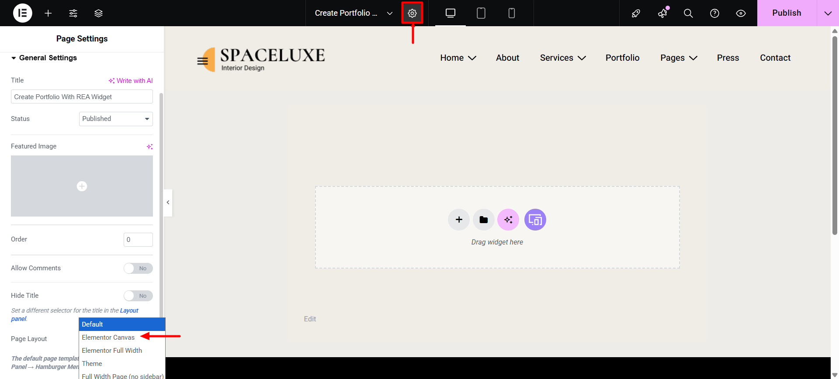Select Elementor Canvas layout option

122,338
